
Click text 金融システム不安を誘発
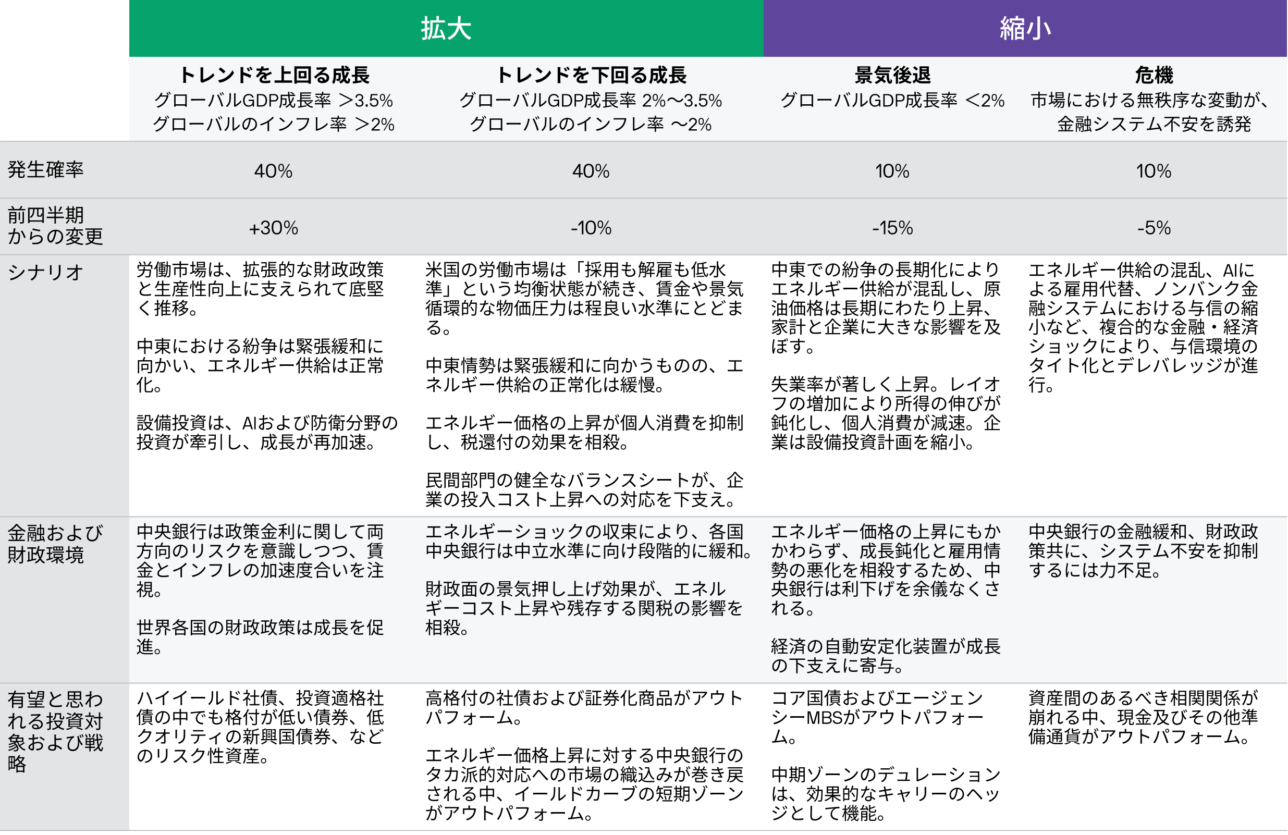[x=1154, y=124]
